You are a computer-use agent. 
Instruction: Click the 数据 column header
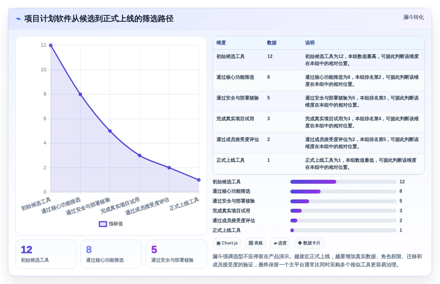[x=271, y=43]
